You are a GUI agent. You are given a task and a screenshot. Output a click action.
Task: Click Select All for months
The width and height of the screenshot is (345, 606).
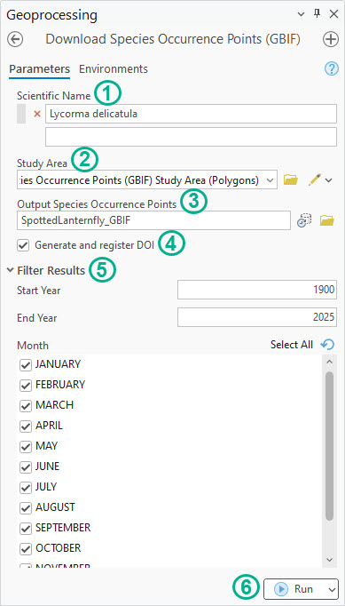point(292,345)
